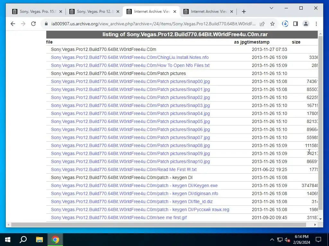Open the Windows Start menu
This screenshot has height=246, width=329.
tap(8, 240)
